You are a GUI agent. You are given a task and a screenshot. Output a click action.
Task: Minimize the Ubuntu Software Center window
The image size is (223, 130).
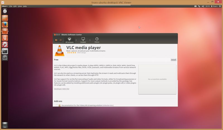[57, 35]
